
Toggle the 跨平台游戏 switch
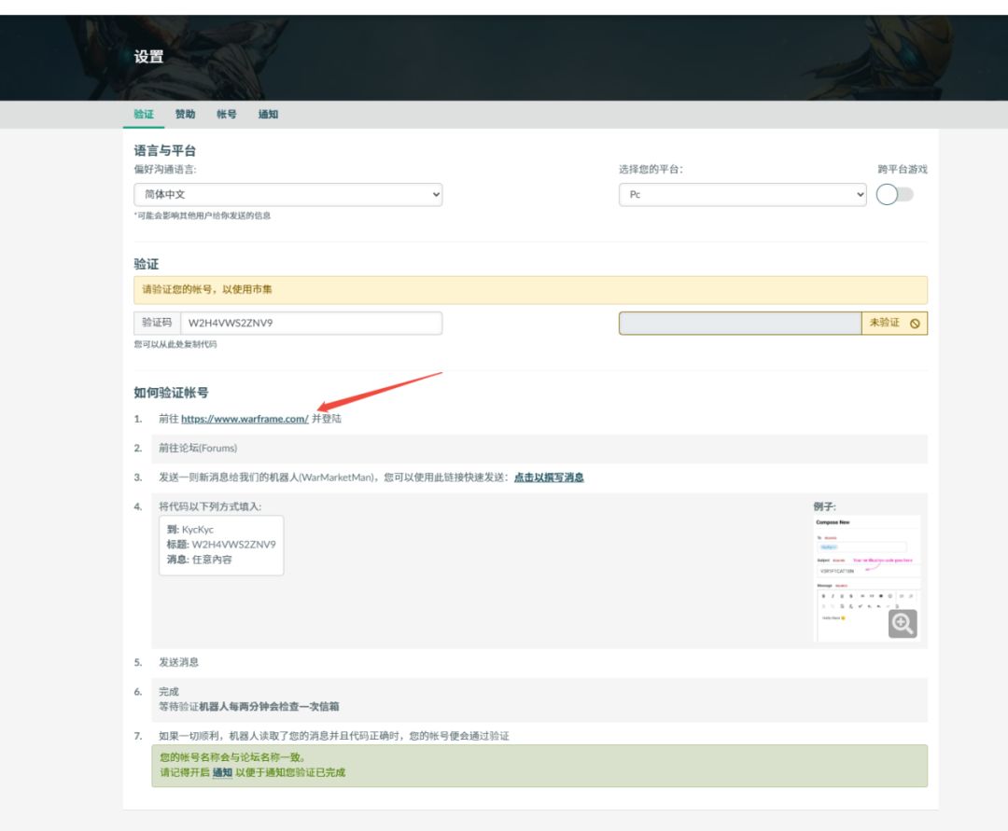coord(895,195)
